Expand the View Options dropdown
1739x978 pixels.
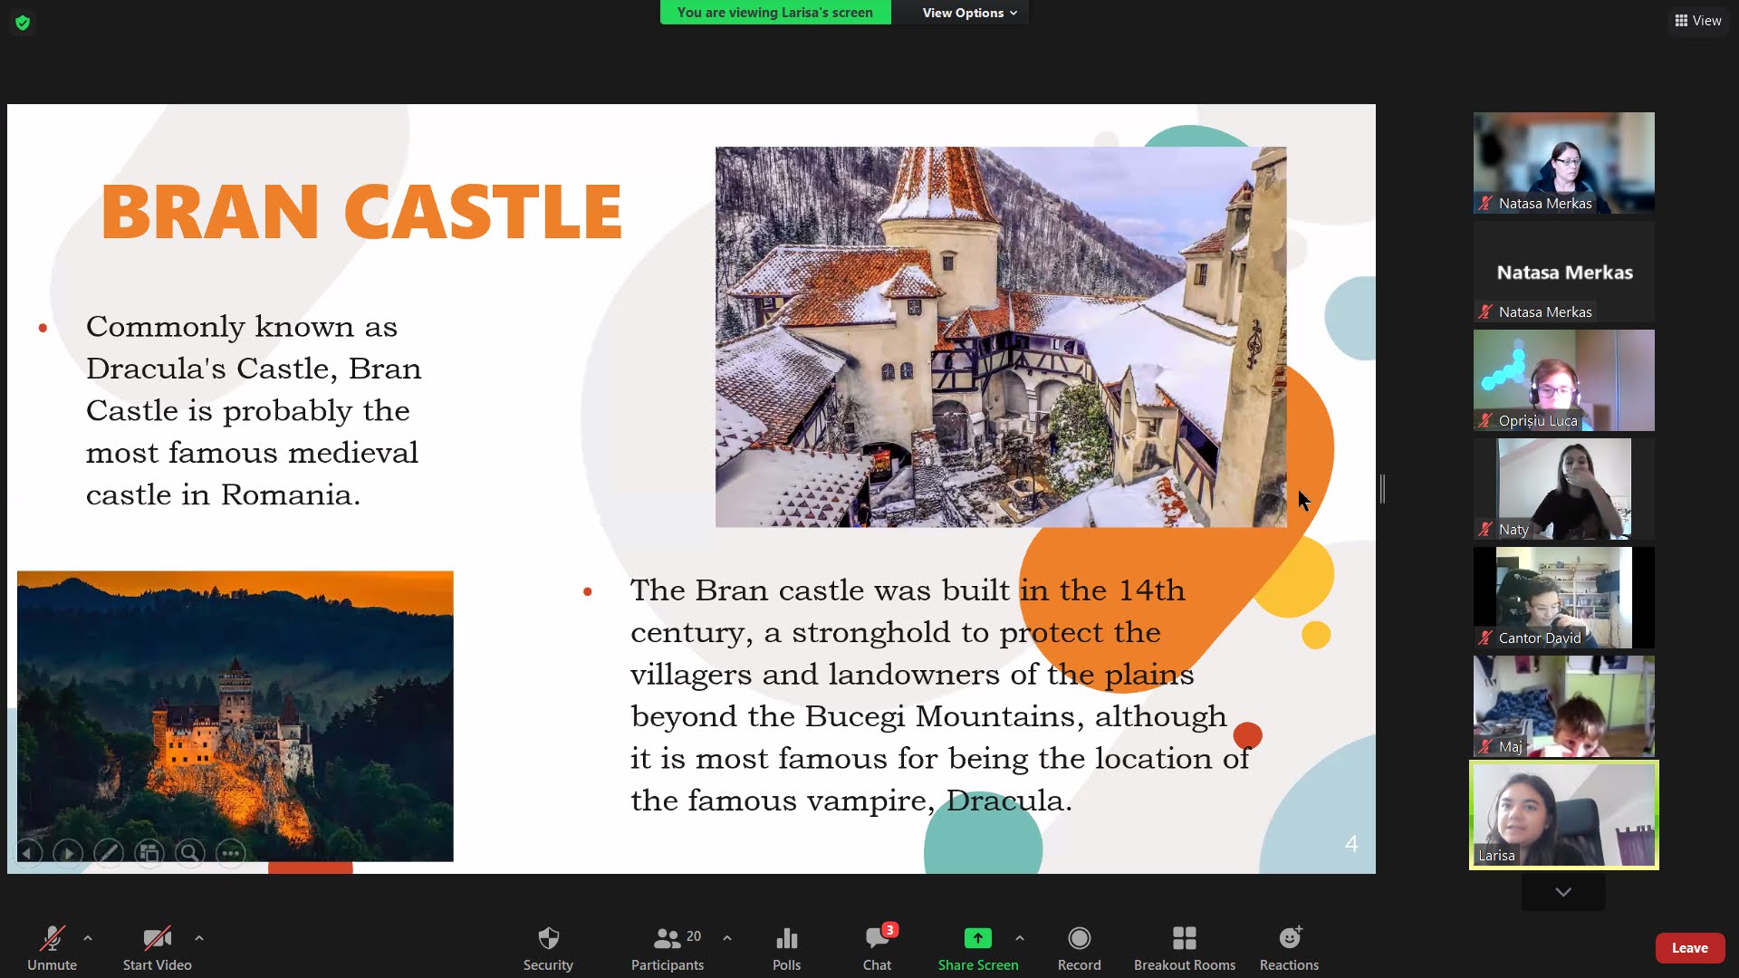pos(969,13)
